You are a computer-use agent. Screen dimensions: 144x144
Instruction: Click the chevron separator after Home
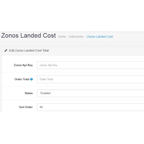tap(68, 37)
